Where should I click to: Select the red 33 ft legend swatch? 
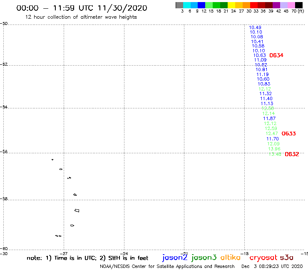pyautogui.click(x=253, y=5)
